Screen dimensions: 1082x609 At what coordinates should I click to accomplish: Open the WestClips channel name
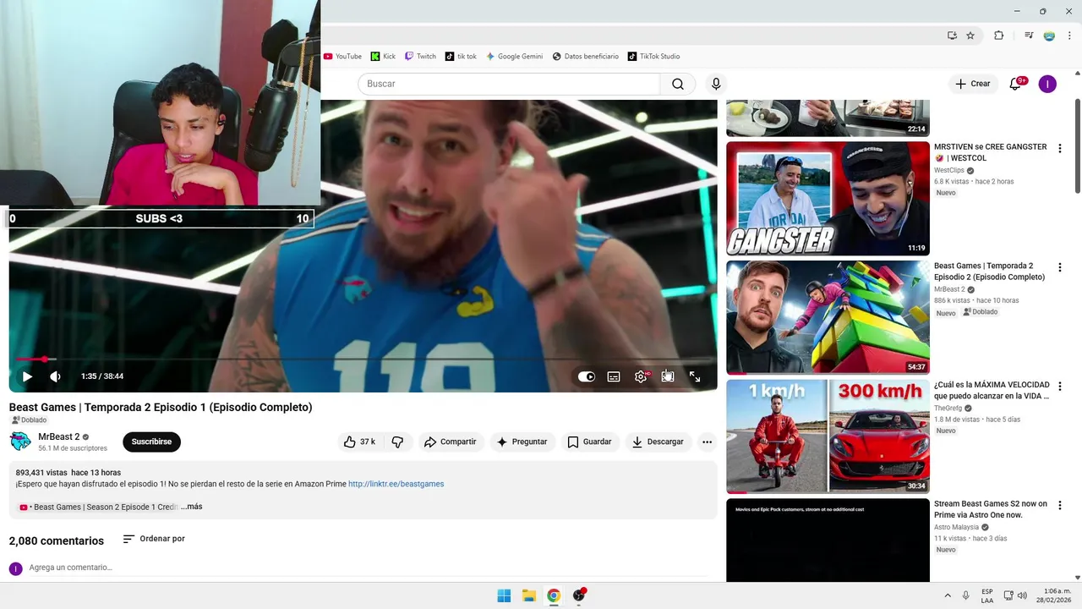point(948,170)
